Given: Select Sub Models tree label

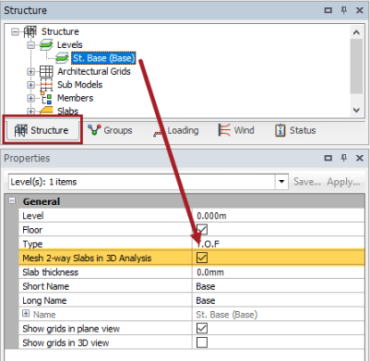Looking at the screenshot, I should point(79,85).
